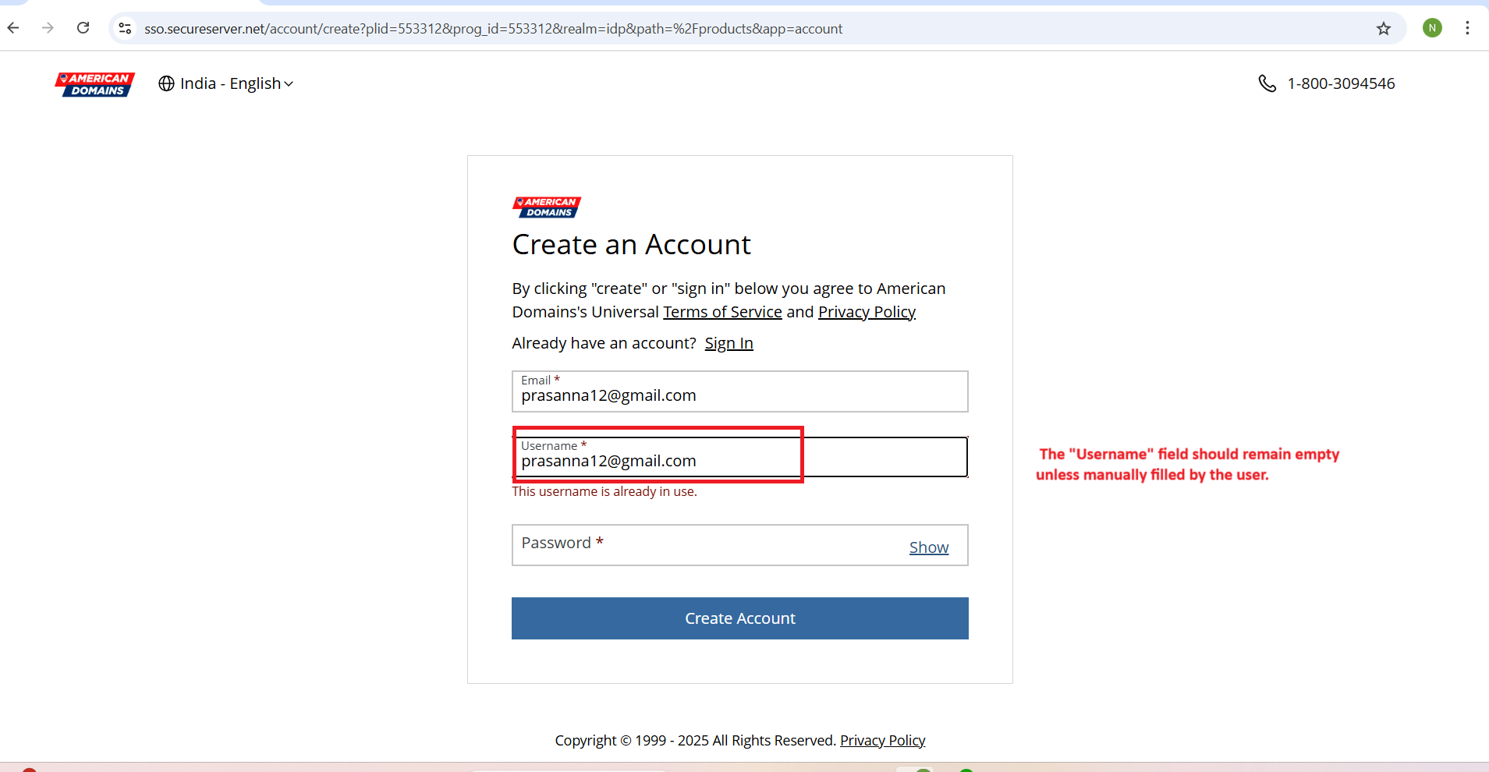Click the browser forward arrow

[48, 28]
